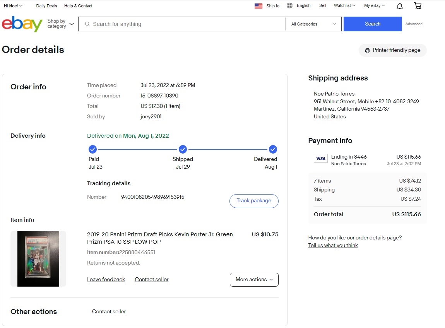Click Ship to
Image resolution: width=445 pixels, height=328 pixels.
tap(273, 6)
